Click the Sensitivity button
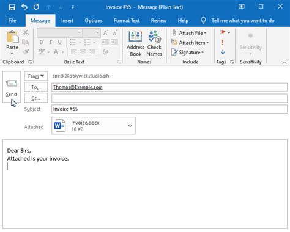 pos(251,43)
